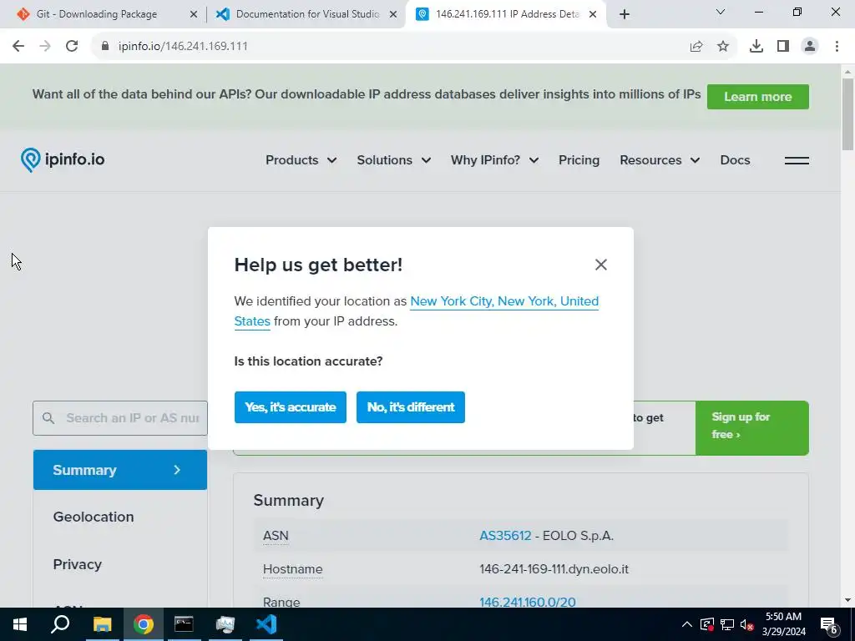Click the muted volume tray icon
Viewport: 855px width, 641px height.
tap(746, 624)
